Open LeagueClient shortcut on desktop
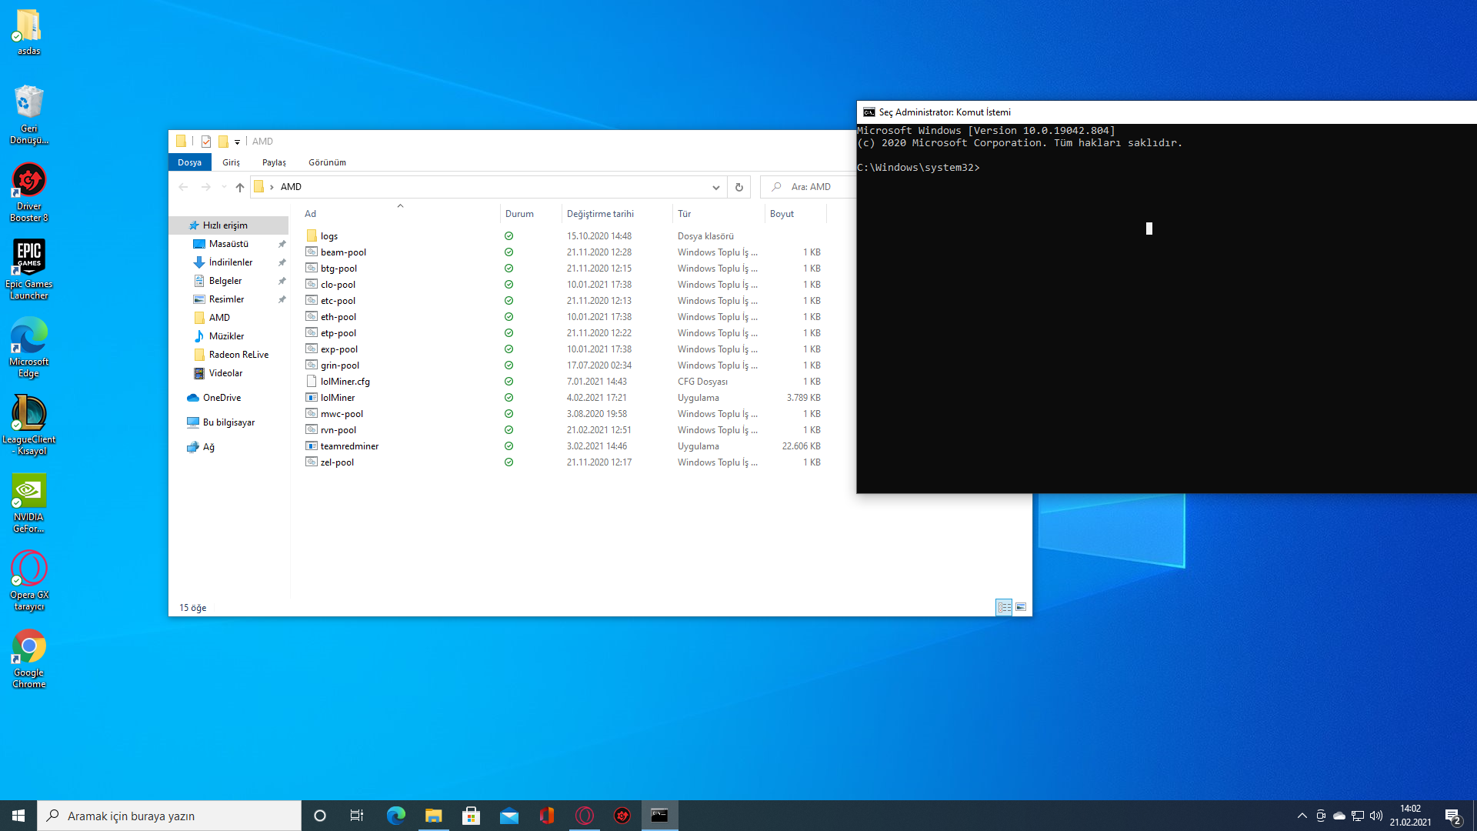Image resolution: width=1477 pixels, height=831 pixels. coord(28,426)
